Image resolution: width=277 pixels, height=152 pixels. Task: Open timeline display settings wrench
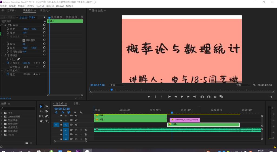(81, 112)
